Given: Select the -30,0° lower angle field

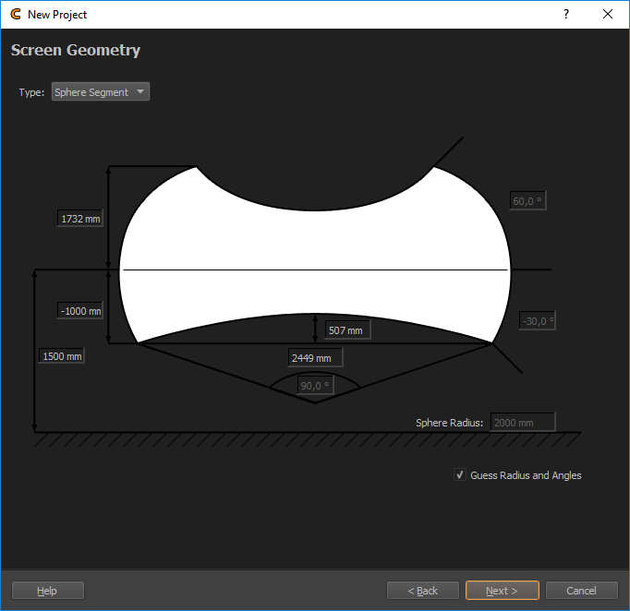Looking at the screenshot, I should [x=537, y=321].
